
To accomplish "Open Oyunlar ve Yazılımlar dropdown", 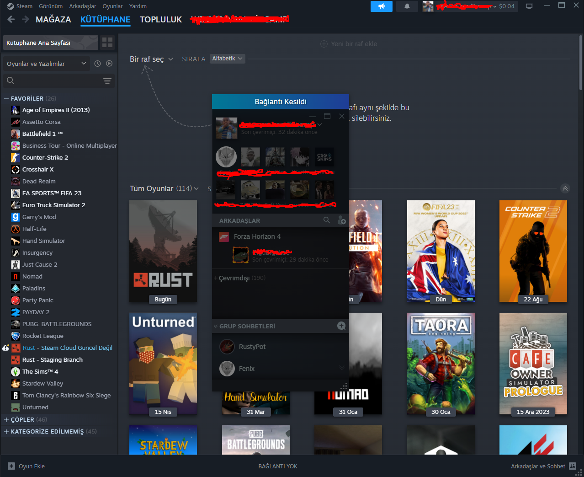I will 46,64.
